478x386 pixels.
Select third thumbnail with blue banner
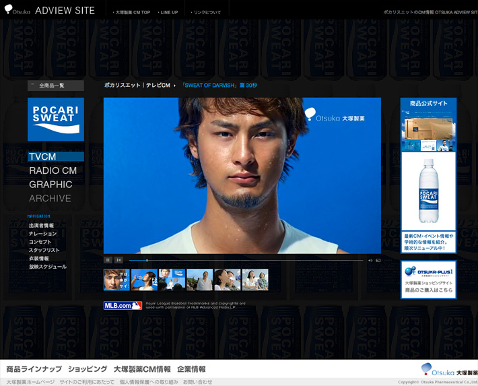tap(172, 280)
